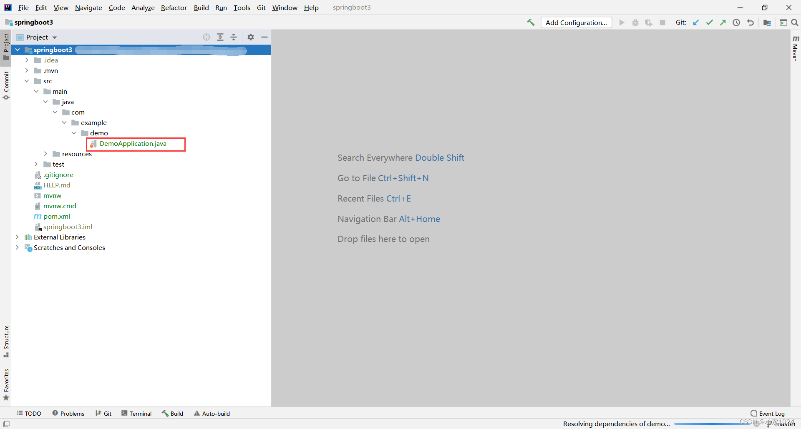Open the TODO tool window
801x429 pixels.
[29, 413]
